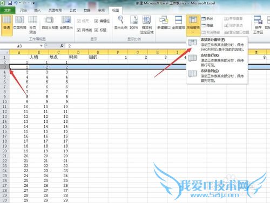Switch to the Data (数据) tab
Image resolution: width=270 pixels, height=203 pixels.
pyautogui.click(x=87, y=10)
